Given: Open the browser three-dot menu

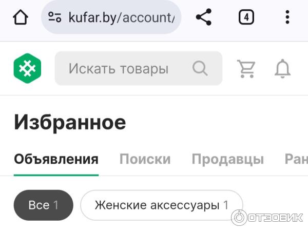Looking at the screenshot, I should point(287,17).
